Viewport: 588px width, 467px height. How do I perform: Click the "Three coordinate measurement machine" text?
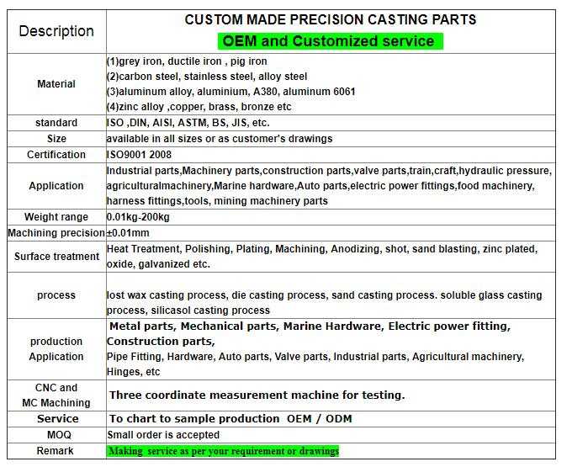(x=257, y=395)
